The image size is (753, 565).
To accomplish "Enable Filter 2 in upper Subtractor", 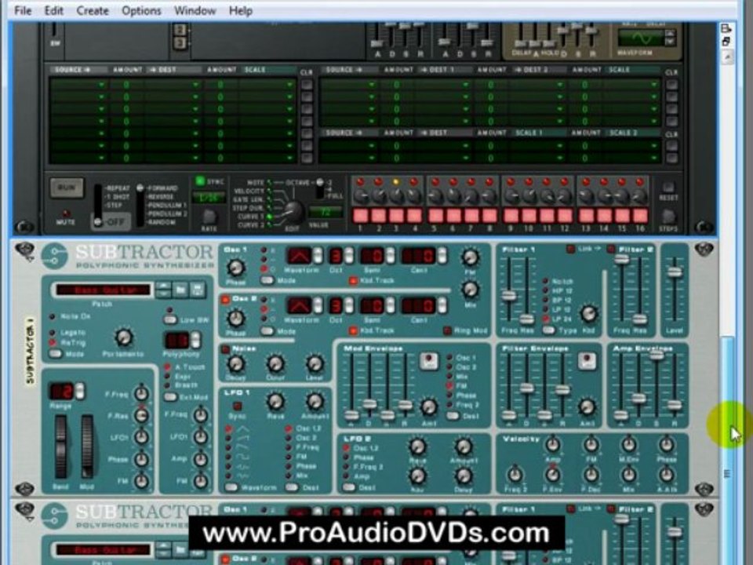I will pos(611,249).
